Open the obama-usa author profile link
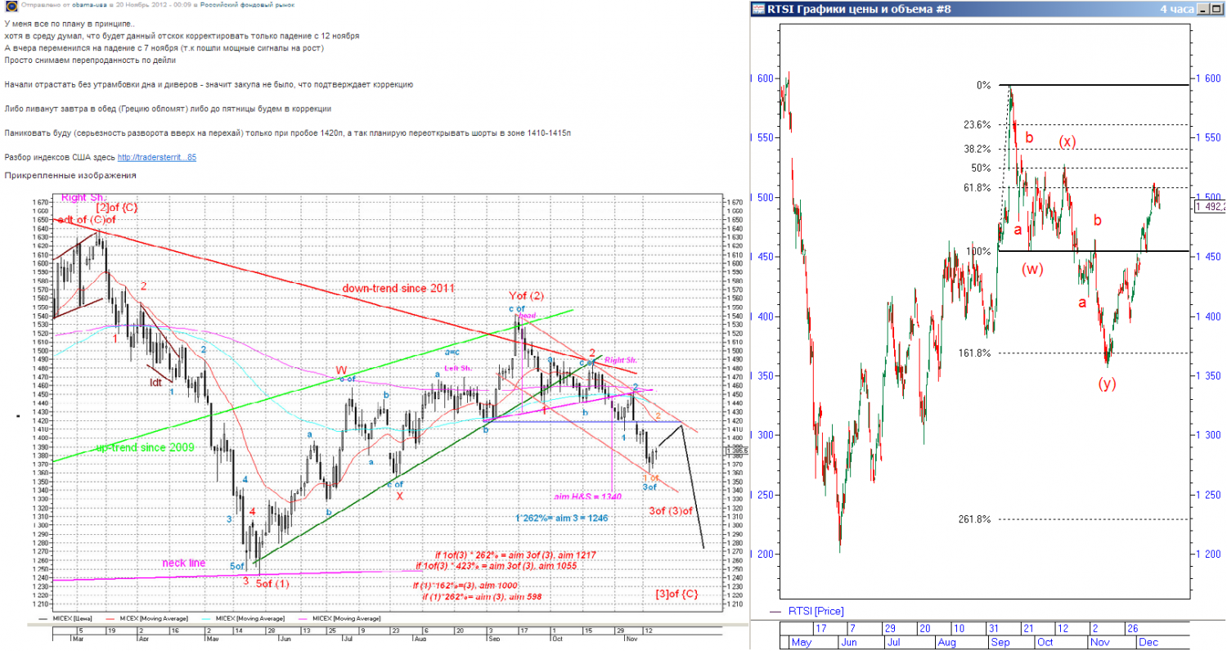Screen dimensions: 1227x651 click(x=89, y=6)
